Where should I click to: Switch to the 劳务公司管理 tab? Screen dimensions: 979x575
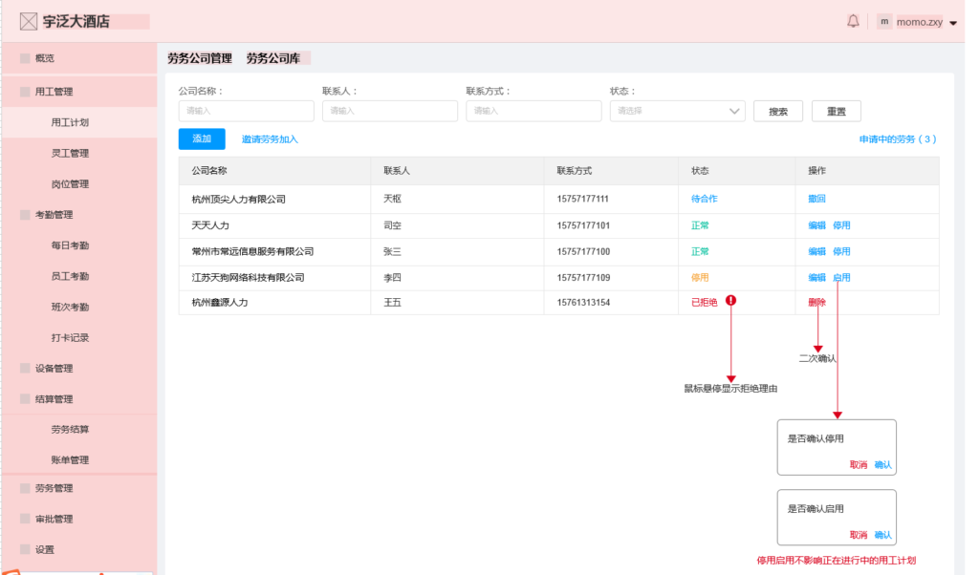200,58
